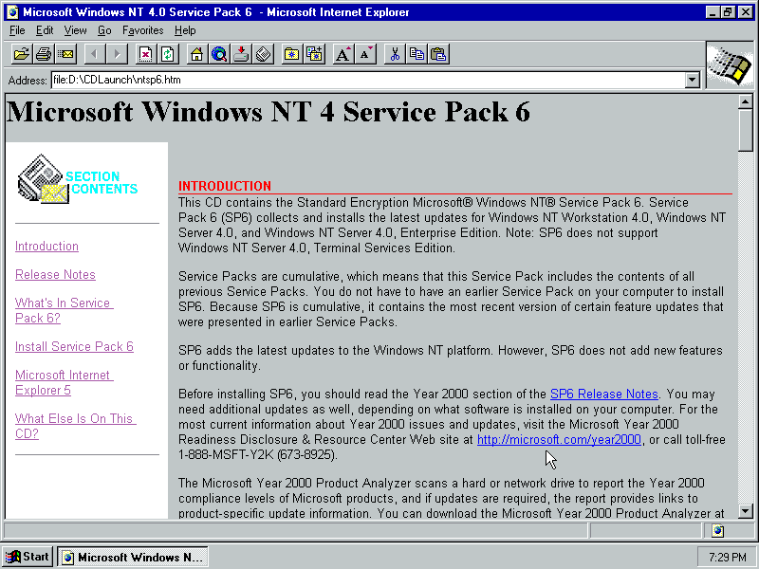
Task: Go to the Home start page icon
Action: click(196, 54)
